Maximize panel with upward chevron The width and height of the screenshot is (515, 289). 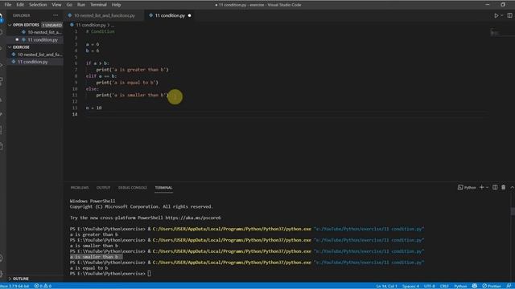(512, 187)
